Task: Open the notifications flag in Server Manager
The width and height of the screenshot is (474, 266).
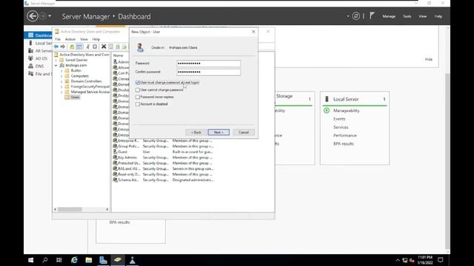Action: click(x=372, y=16)
